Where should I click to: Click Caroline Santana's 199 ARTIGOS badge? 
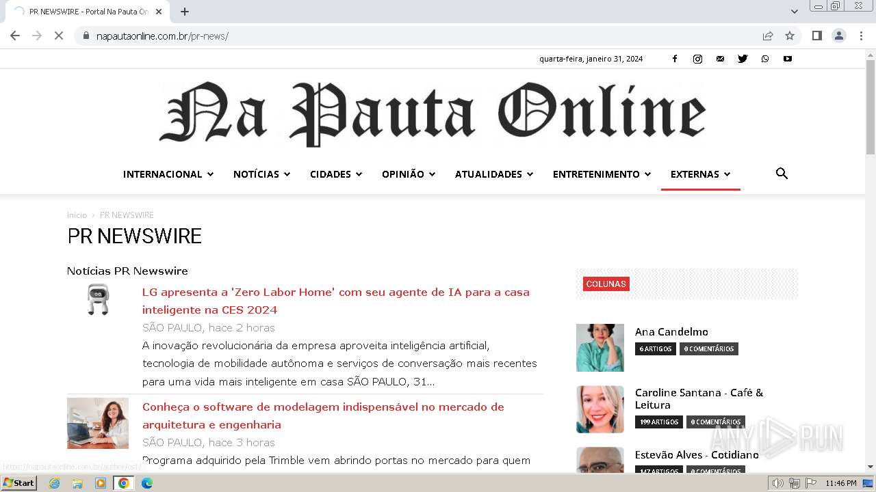659,422
